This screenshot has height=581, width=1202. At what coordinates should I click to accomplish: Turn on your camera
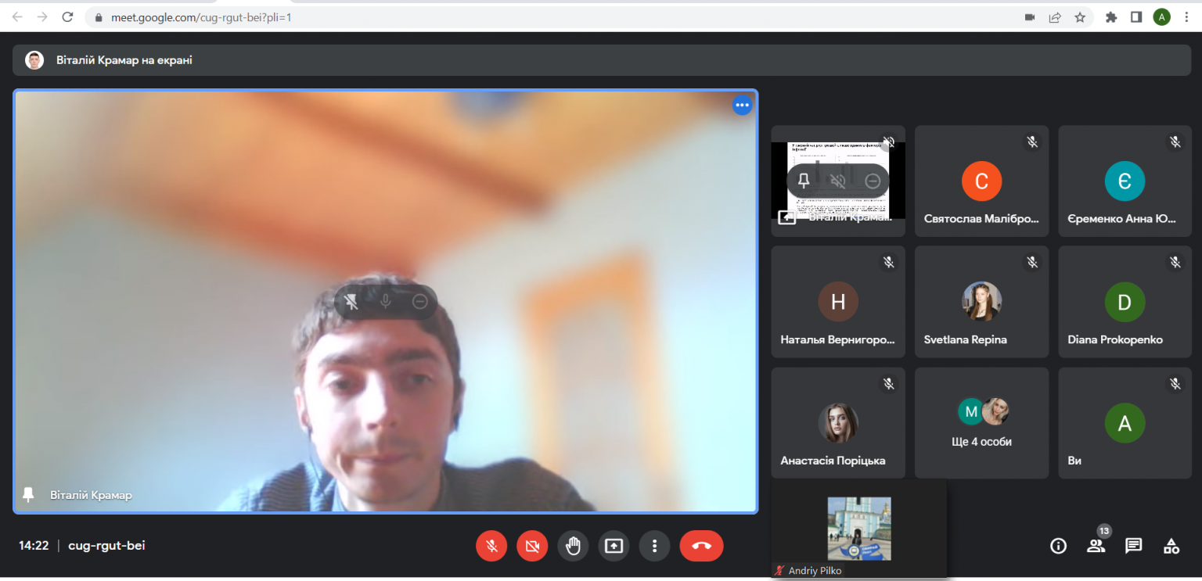pos(532,546)
